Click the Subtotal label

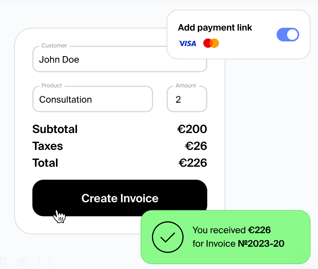[55, 129]
